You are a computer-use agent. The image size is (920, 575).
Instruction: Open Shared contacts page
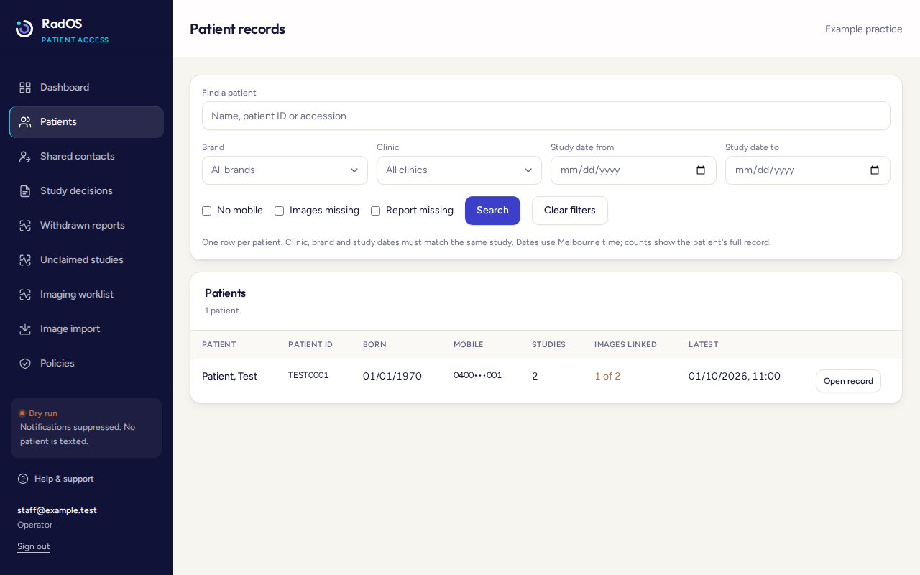point(86,157)
